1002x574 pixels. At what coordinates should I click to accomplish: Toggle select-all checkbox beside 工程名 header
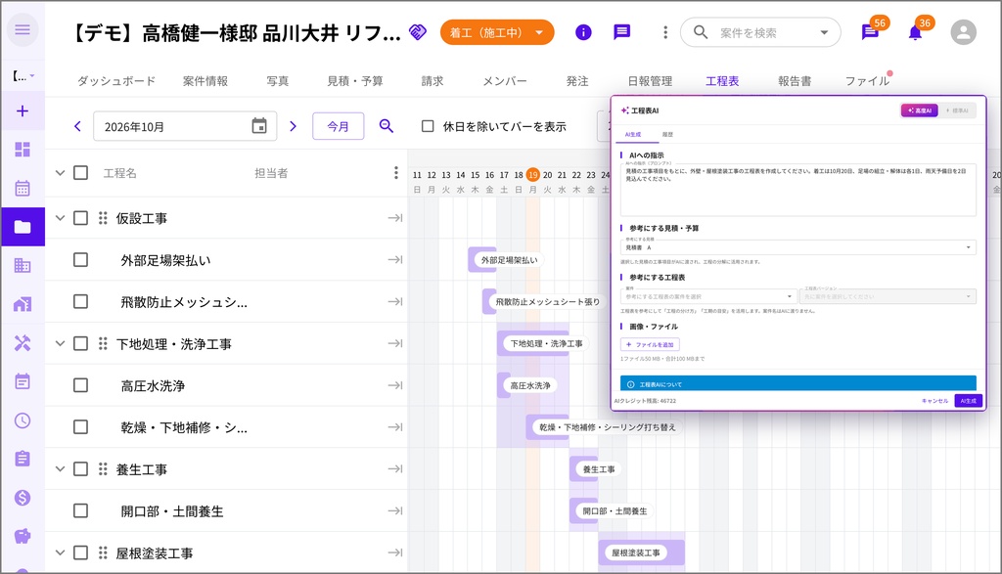tap(80, 173)
